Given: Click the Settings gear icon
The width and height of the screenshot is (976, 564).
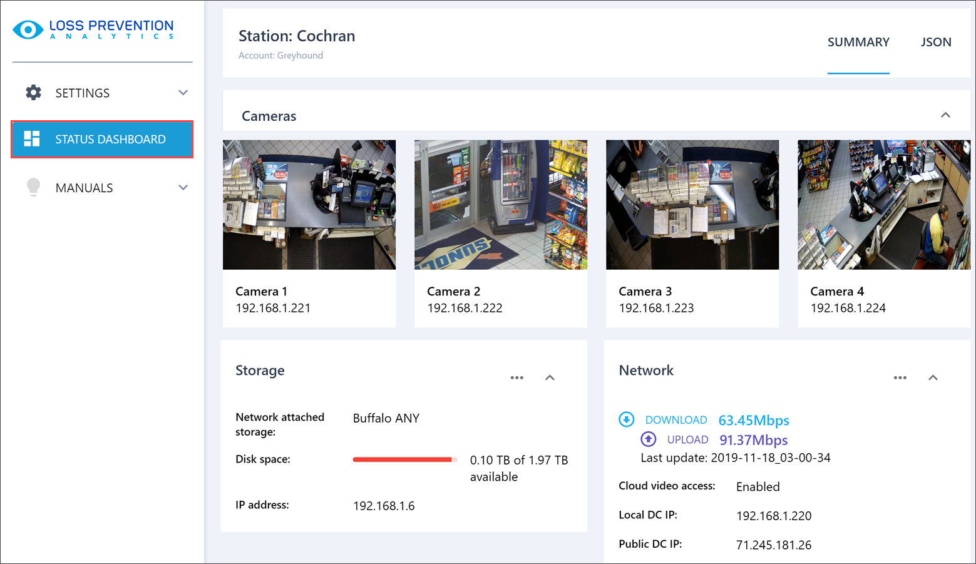Looking at the screenshot, I should point(33,93).
